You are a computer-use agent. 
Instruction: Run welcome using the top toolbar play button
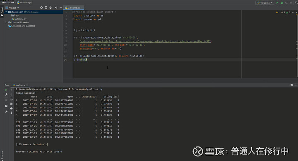pos(277,2)
